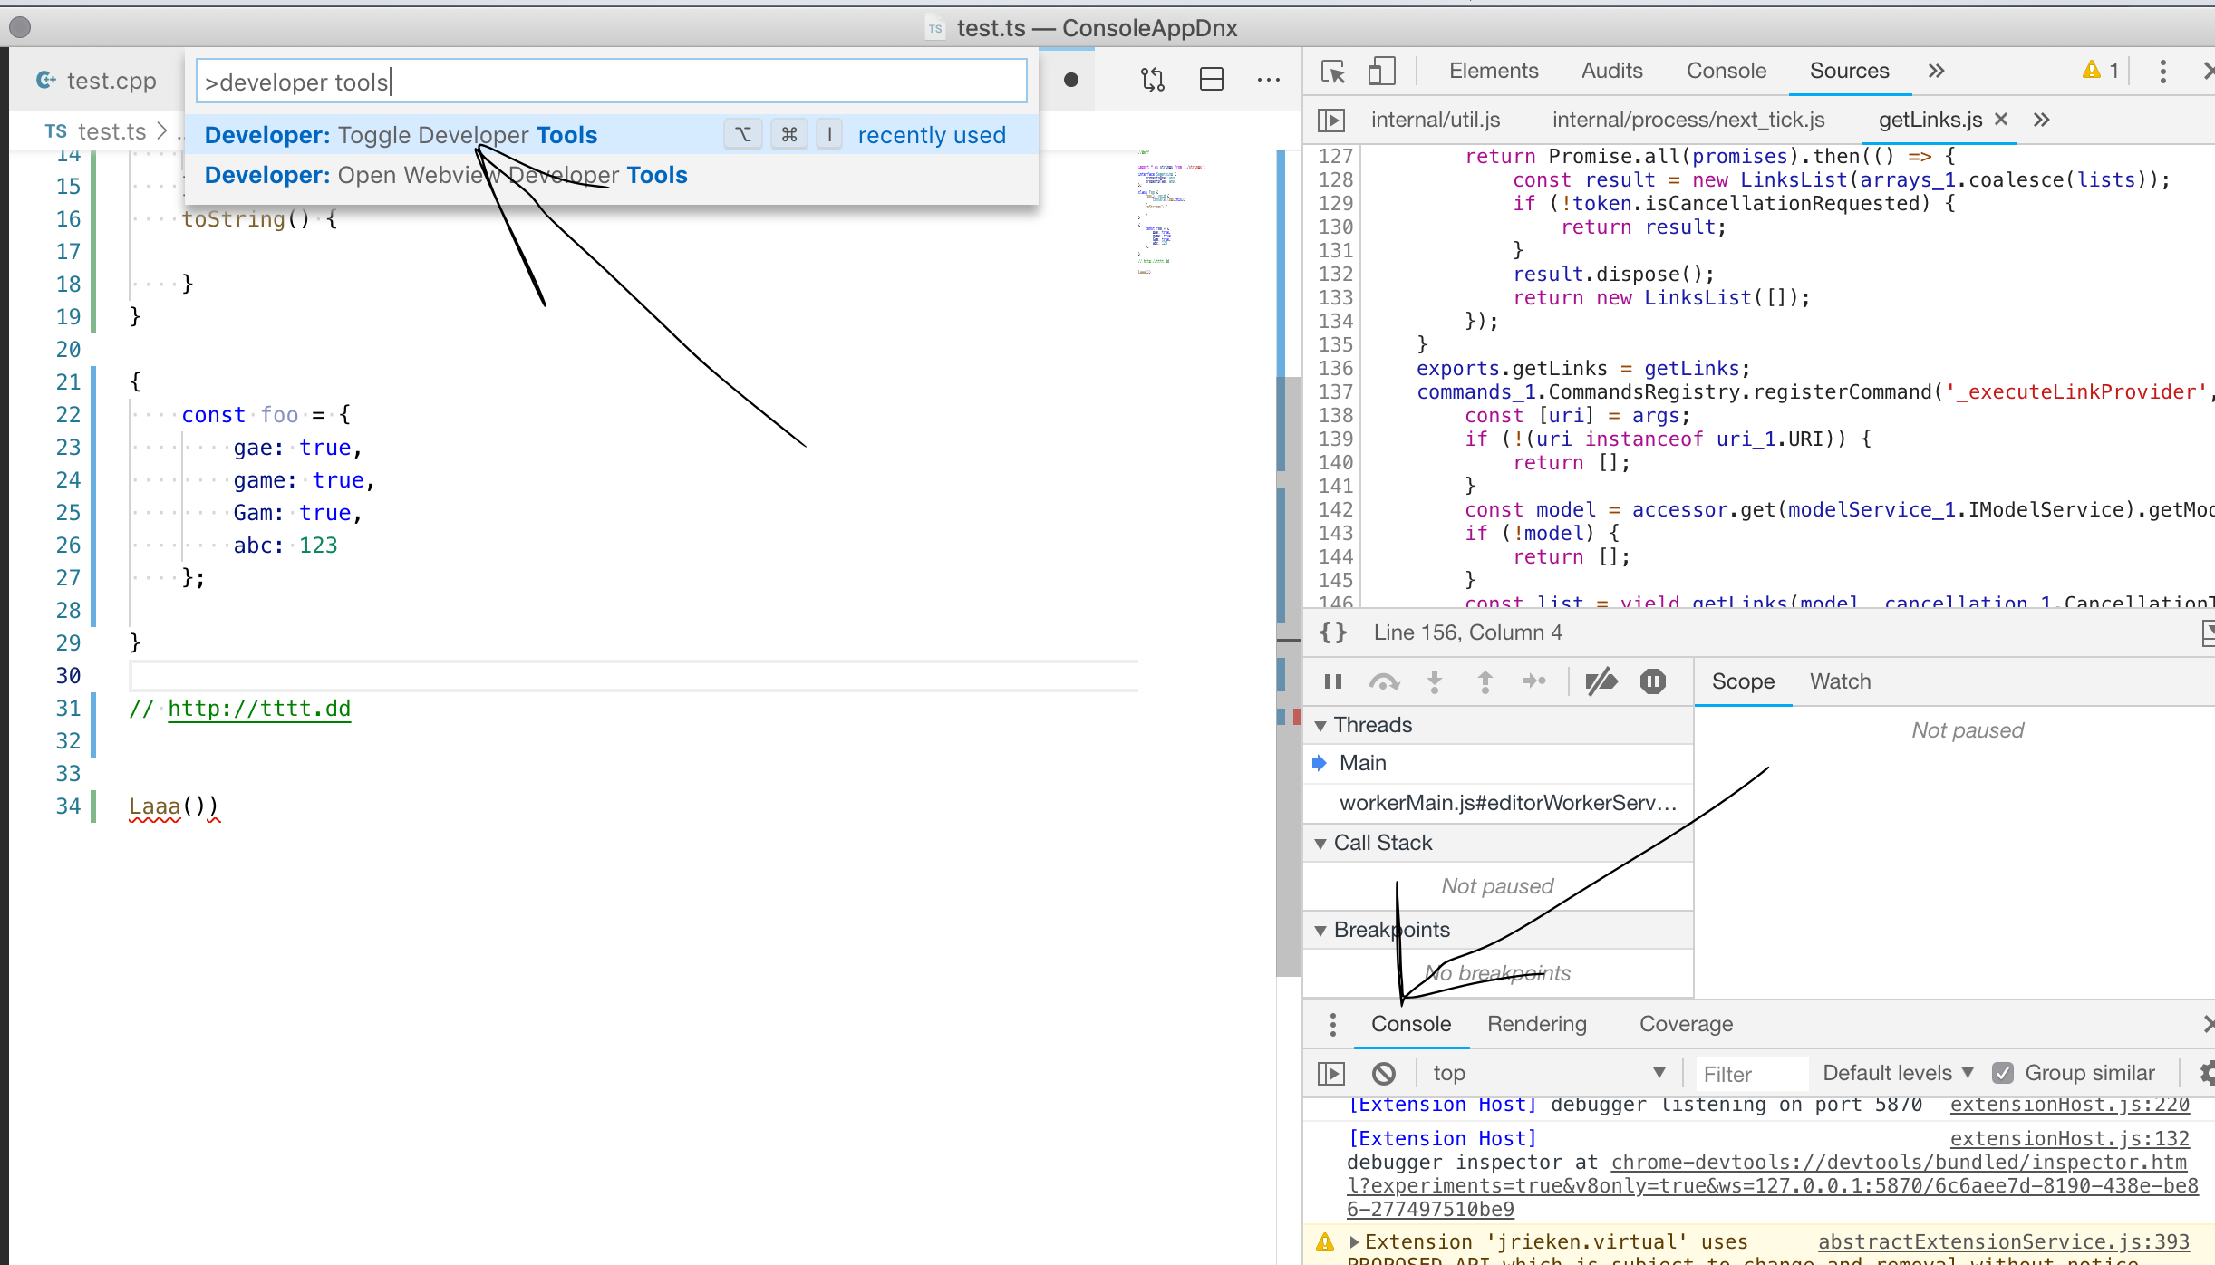Switch to the Rendering tab
The height and width of the screenshot is (1265, 2215).
coord(1535,1024)
